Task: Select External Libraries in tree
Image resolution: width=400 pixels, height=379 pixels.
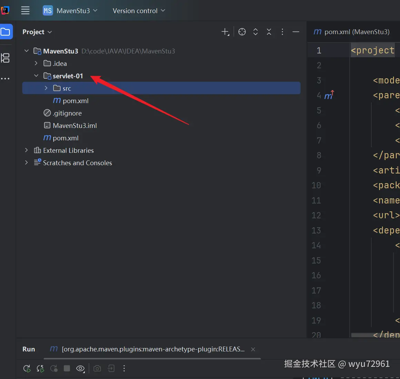Action: [x=64, y=150]
